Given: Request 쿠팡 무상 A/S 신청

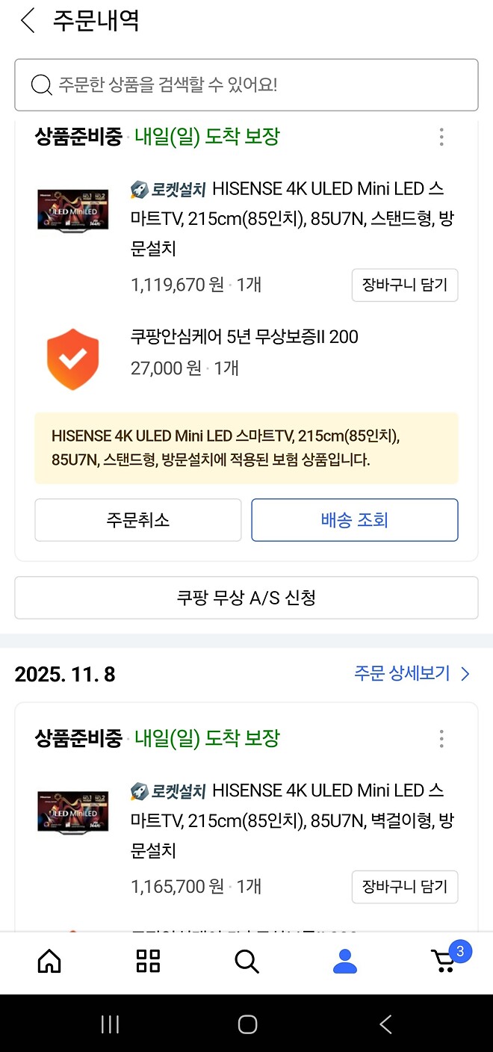Looking at the screenshot, I should (x=246, y=597).
